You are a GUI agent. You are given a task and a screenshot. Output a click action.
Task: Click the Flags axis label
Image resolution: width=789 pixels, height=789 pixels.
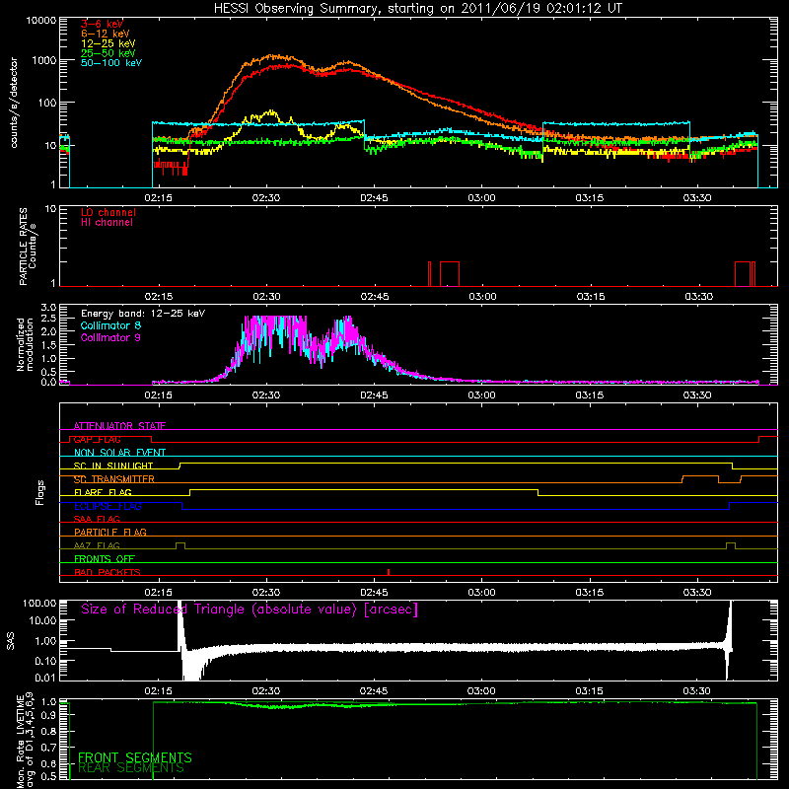point(40,492)
